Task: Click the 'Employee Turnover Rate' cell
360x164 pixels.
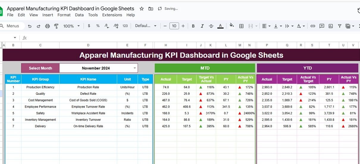Action: (x=88, y=107)
